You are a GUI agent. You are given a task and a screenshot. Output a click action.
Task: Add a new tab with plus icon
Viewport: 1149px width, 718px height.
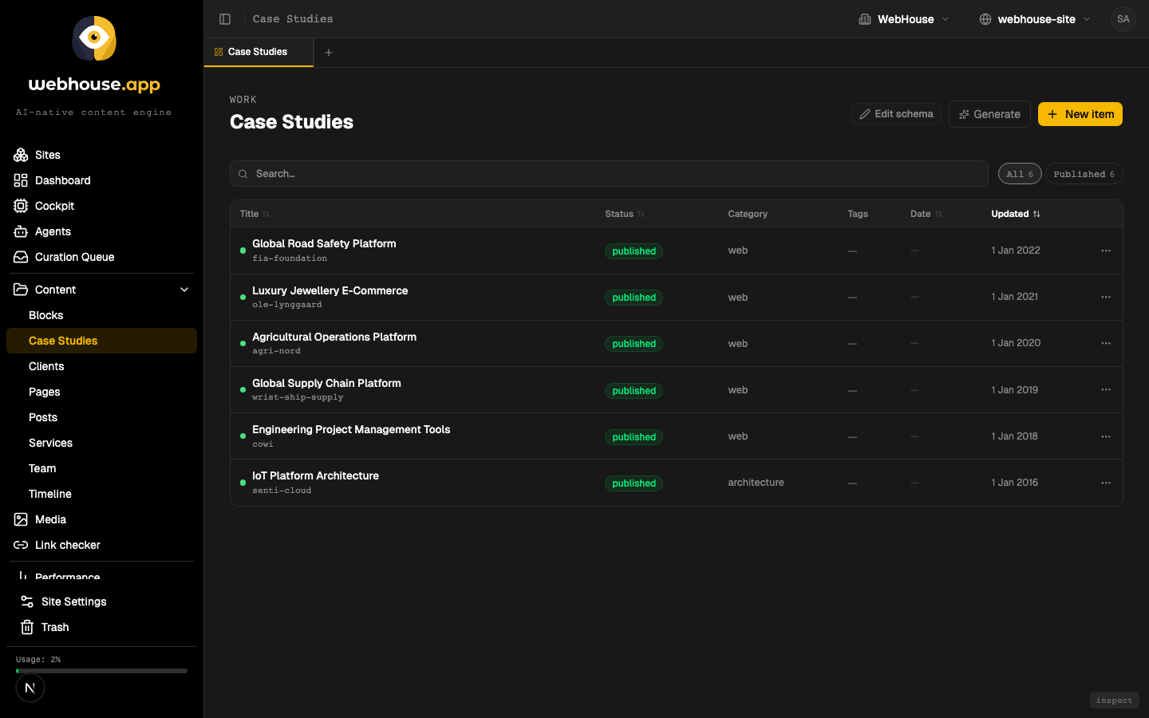click(329, 53)
